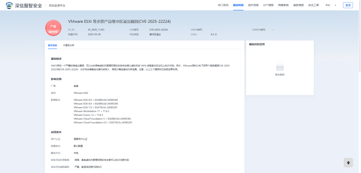
Task: Click the 默认配置 precondition value
Action: pos(78,146)
